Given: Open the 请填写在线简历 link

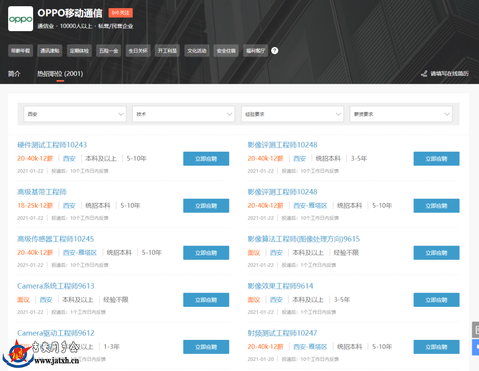Looking at the screenshot, I should coord(449,74).
